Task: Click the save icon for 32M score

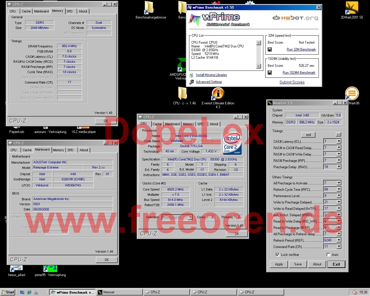Action: click(270, 49)
